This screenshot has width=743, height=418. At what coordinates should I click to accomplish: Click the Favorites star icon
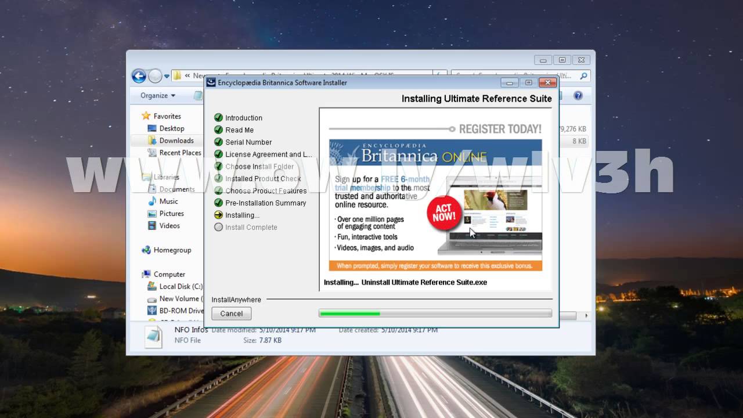click(146, 116)
